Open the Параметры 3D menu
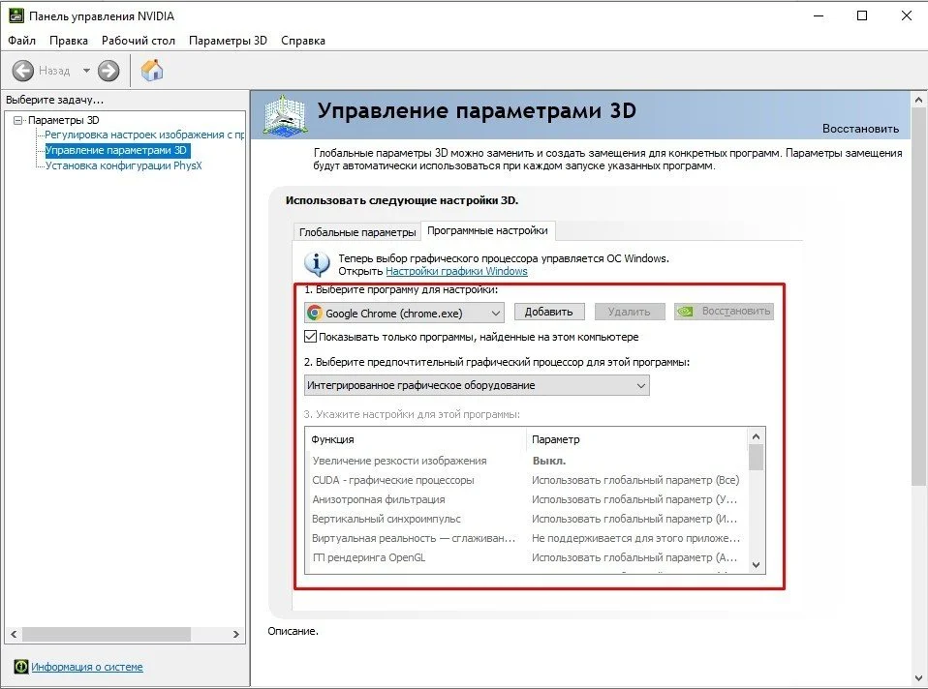This screenshot has width=928, height=689. point(228,41)
